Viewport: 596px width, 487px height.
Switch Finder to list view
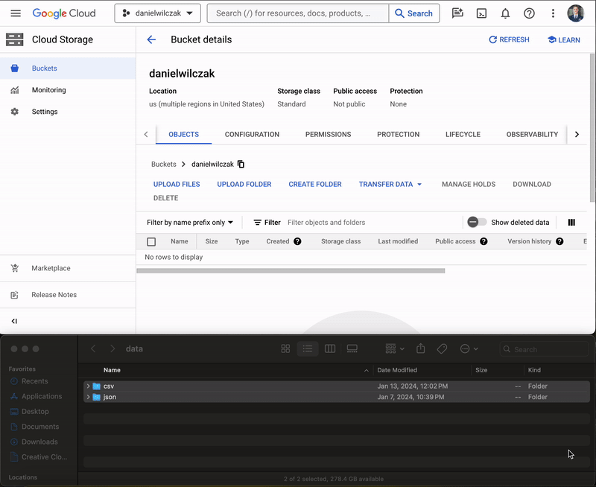(308, 348)
